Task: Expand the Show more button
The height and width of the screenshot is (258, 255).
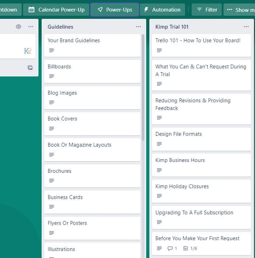Action: [239, 10]
